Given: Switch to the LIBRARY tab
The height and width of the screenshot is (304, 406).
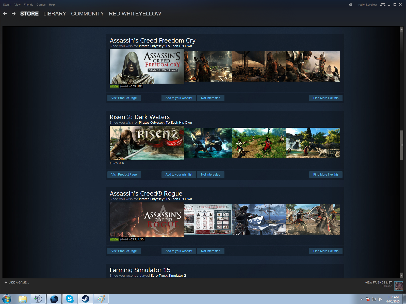Looking at the screenshot, I should coord(55,14).
